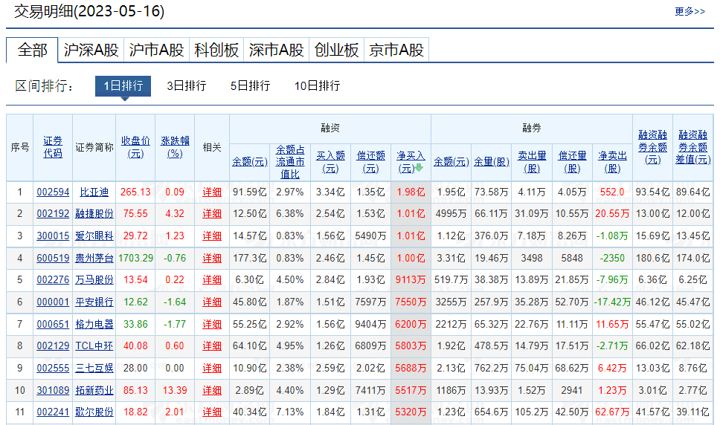Open the 京市A股 tab

[x=396, y=50]
